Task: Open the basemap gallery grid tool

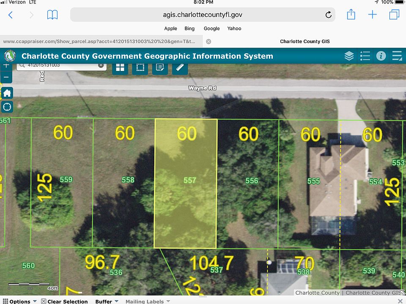Action: [120, 68]
